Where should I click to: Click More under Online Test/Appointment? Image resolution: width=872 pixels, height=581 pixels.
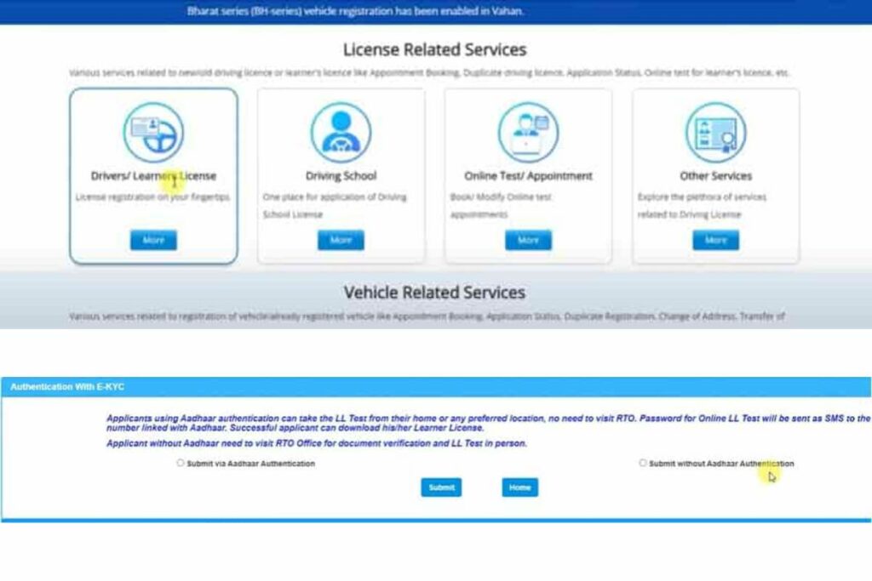point(528,240)
